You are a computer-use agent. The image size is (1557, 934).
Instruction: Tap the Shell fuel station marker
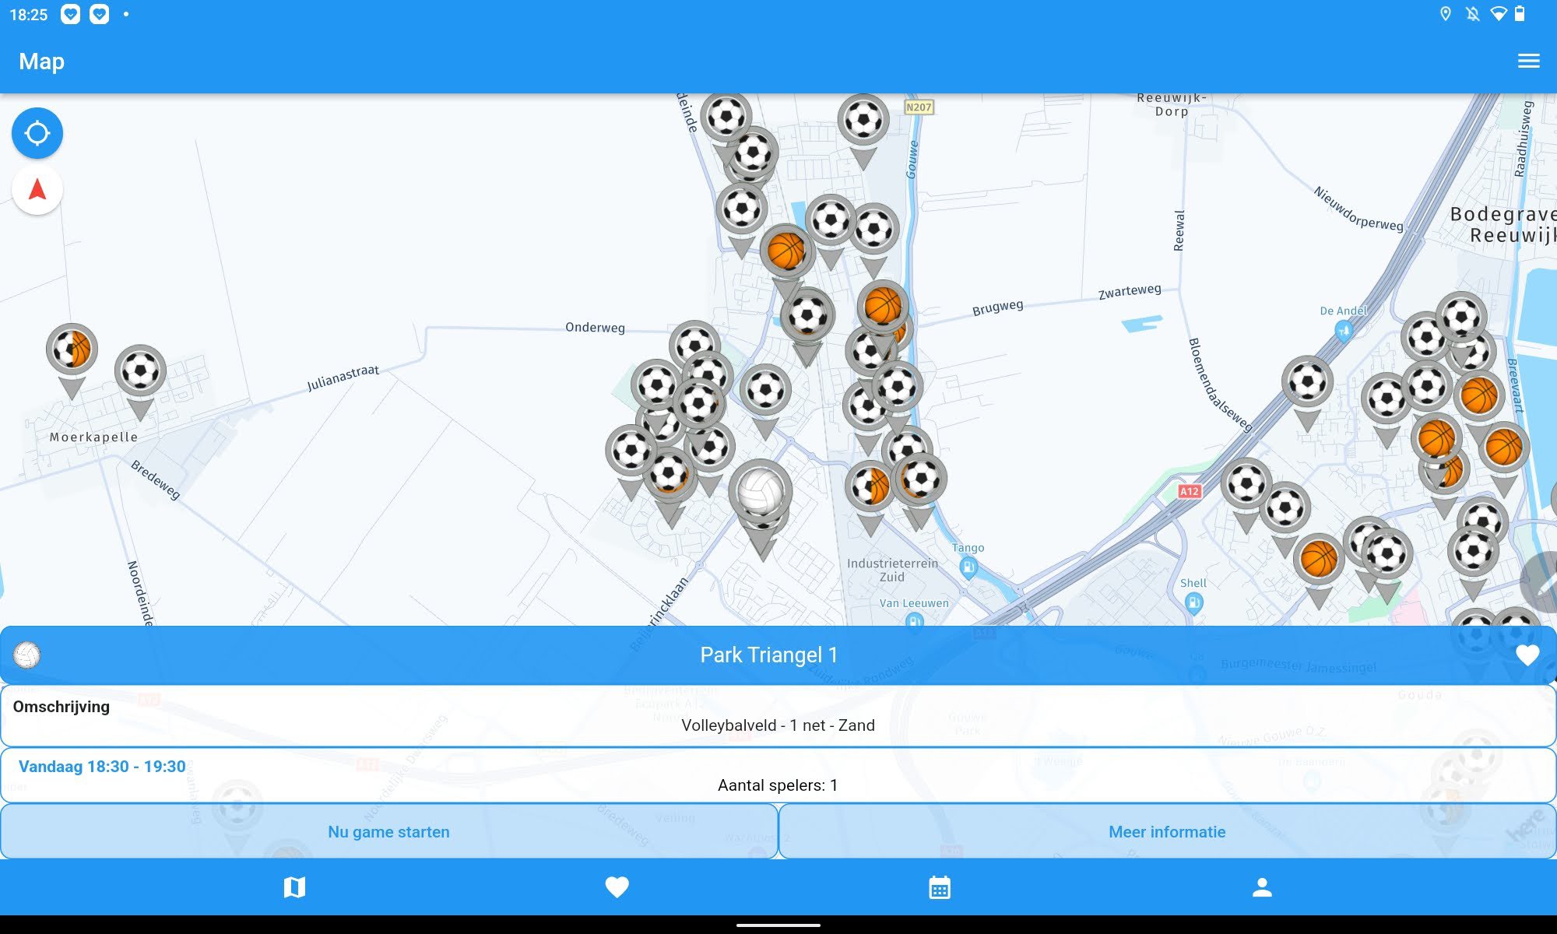1193,601
